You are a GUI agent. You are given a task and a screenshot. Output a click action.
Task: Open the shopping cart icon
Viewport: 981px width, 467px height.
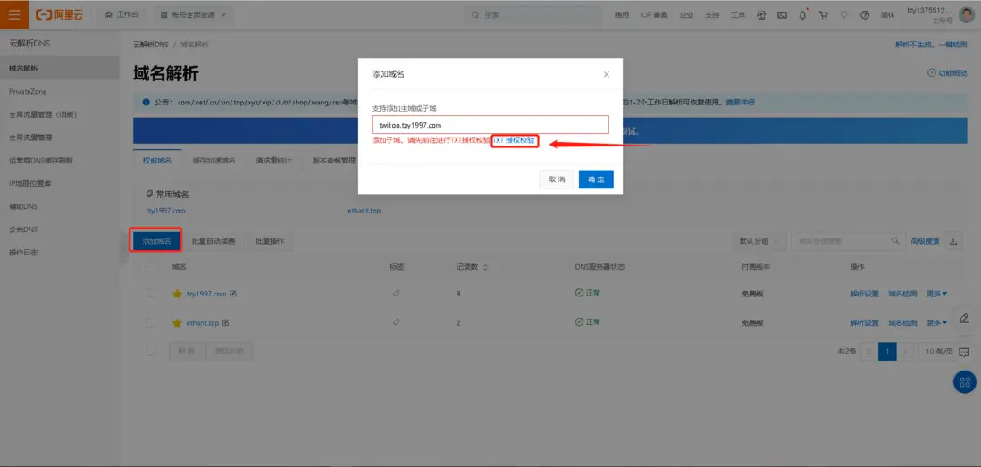coord(824,15)
